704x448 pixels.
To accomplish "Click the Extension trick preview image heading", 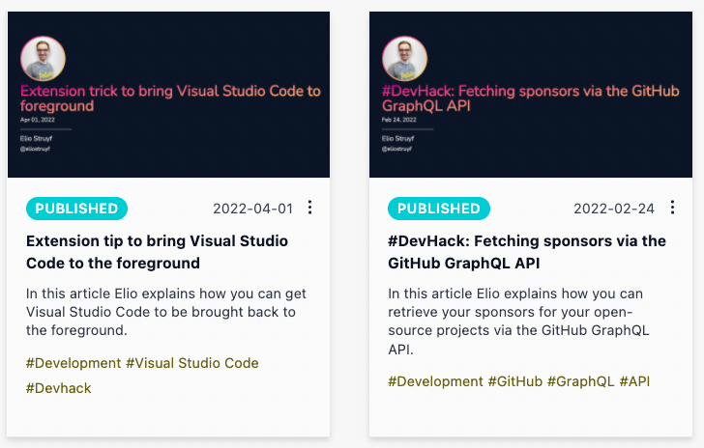I will pyautogui.click(x=170, y=98).
